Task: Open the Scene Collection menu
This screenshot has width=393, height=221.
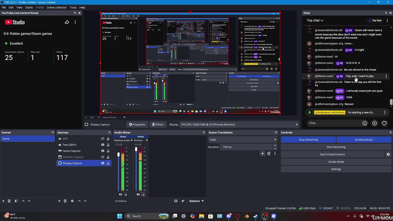Action: pyautogui.click(x=56, y=7)
